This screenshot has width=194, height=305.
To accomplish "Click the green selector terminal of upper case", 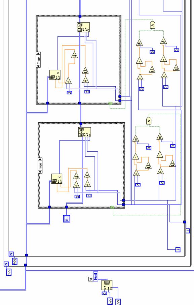I will tap(110, 103).
